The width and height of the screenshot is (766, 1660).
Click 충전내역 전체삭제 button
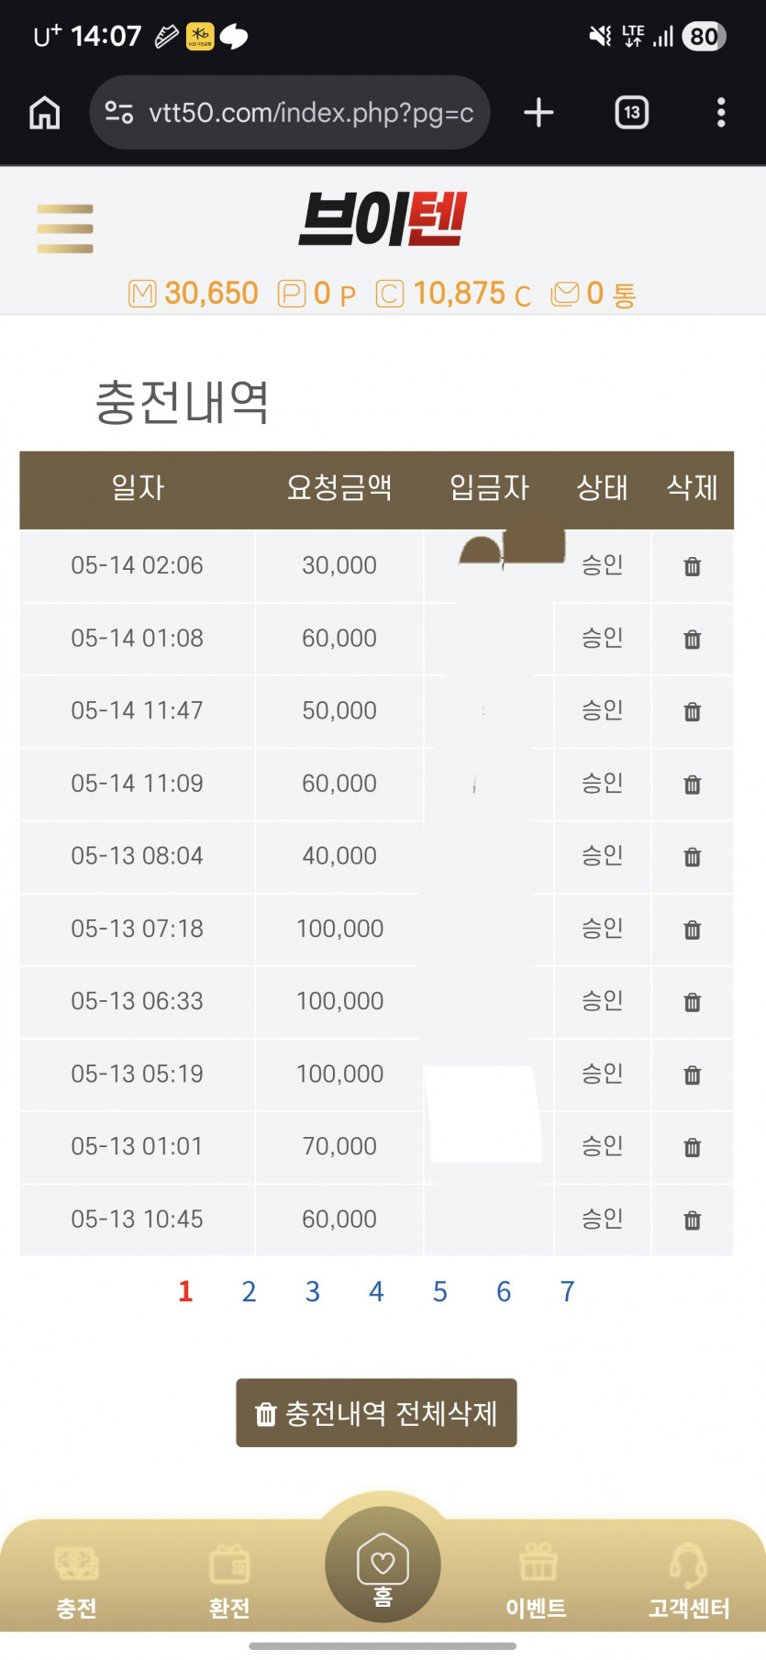[x=376, y=1413]
